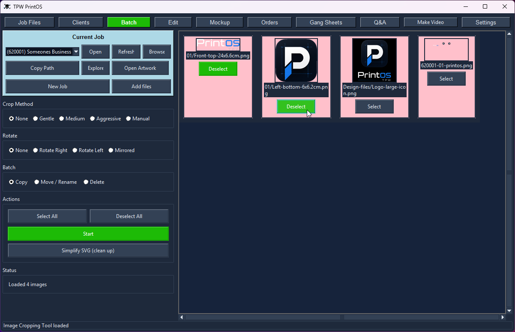Go to the Q&A tab

click(x=380, y=22)
